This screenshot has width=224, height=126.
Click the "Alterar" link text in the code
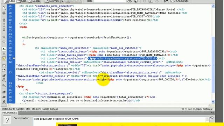coord(61,69)
